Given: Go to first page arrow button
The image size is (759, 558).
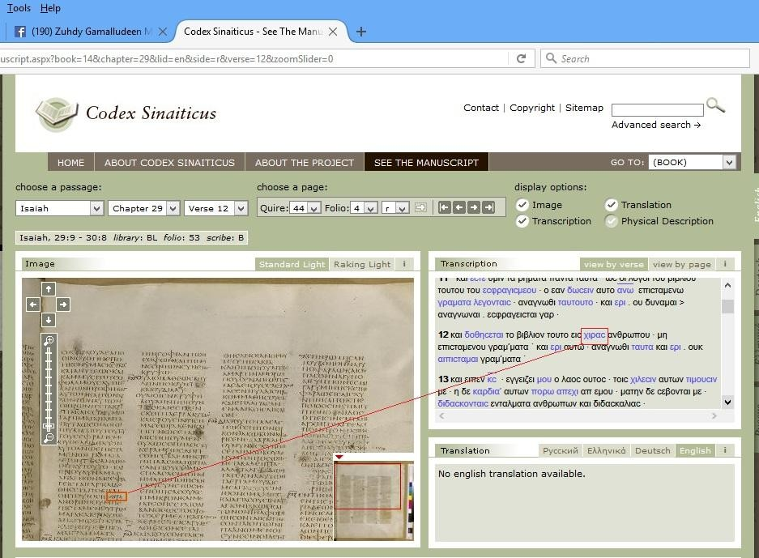Looking at the screenshot, I should (x=445, y=207).
